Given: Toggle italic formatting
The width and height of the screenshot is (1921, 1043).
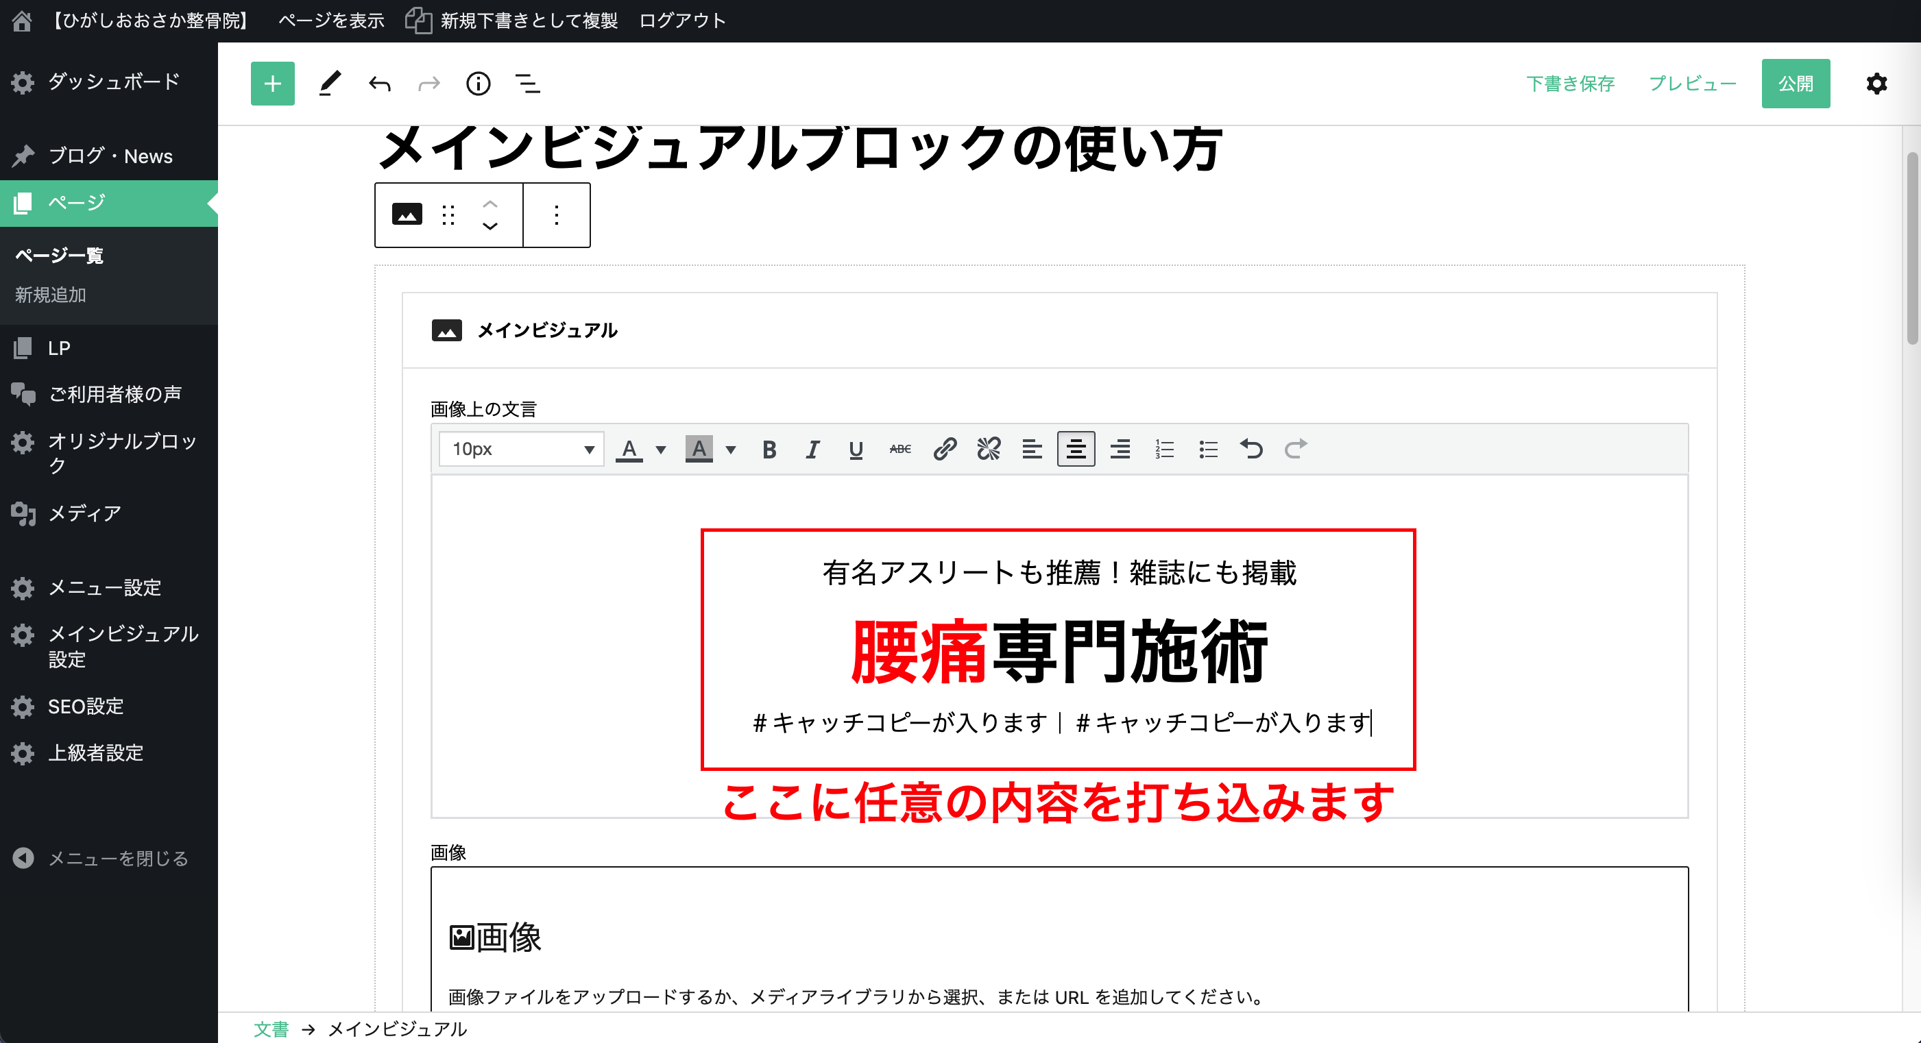Looking at the screenshot, I should pyautogui.click(x=812, y=449).
